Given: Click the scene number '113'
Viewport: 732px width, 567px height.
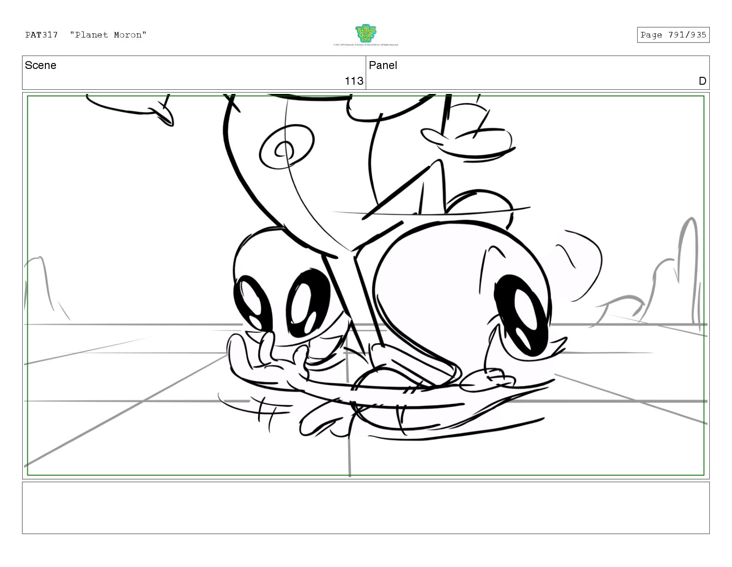Looking at the screenshot, I should [354, 81].
